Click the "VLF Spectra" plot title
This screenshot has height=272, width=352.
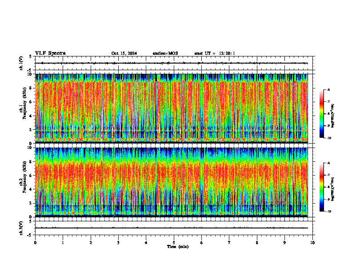coord(51,53)
